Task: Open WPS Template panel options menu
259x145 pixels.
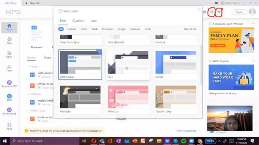Action: click(x=253, y=61)
